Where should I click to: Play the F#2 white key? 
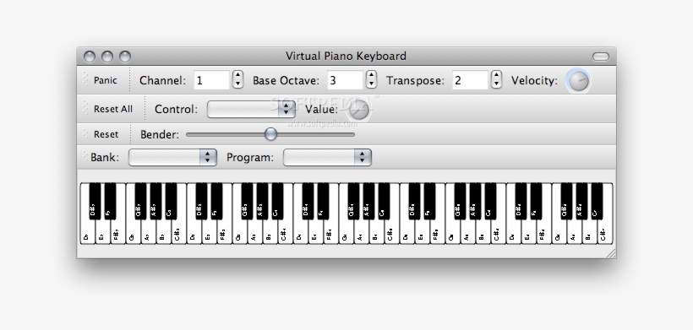click(x=118, y=232)
